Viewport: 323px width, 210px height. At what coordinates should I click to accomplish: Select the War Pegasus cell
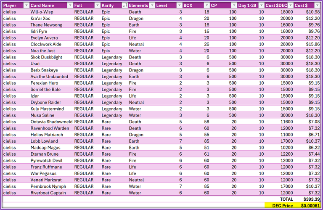(51, 173)
